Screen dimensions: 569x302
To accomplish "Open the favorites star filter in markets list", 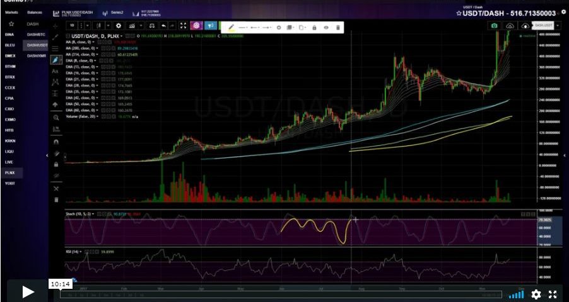I will pos(10,24).
